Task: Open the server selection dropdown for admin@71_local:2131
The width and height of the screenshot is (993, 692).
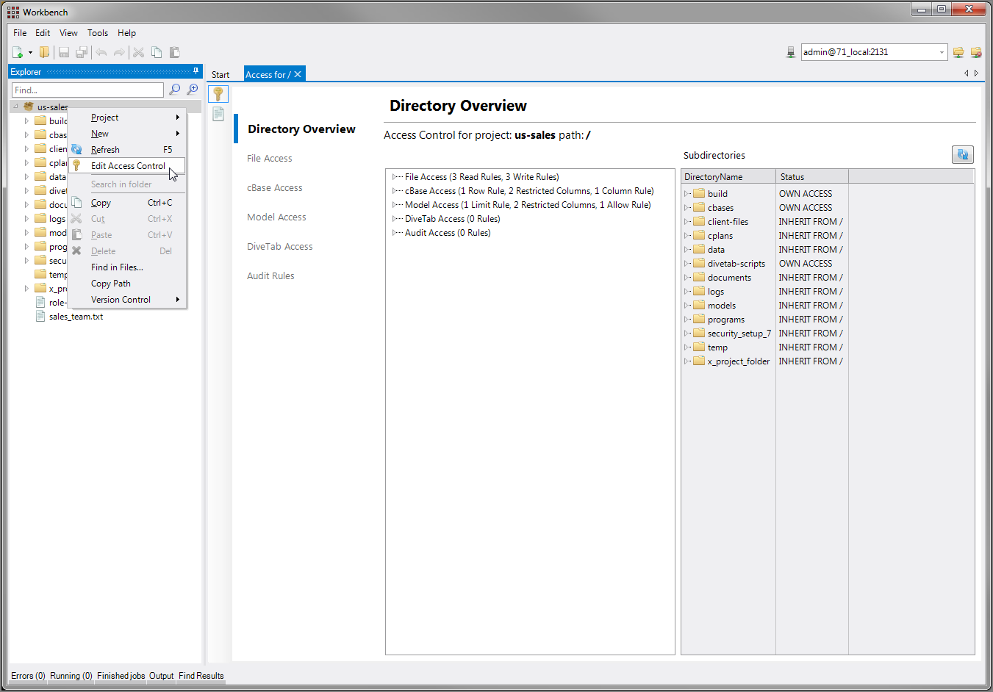Action: pyautogui.click(x=942, y=52)
